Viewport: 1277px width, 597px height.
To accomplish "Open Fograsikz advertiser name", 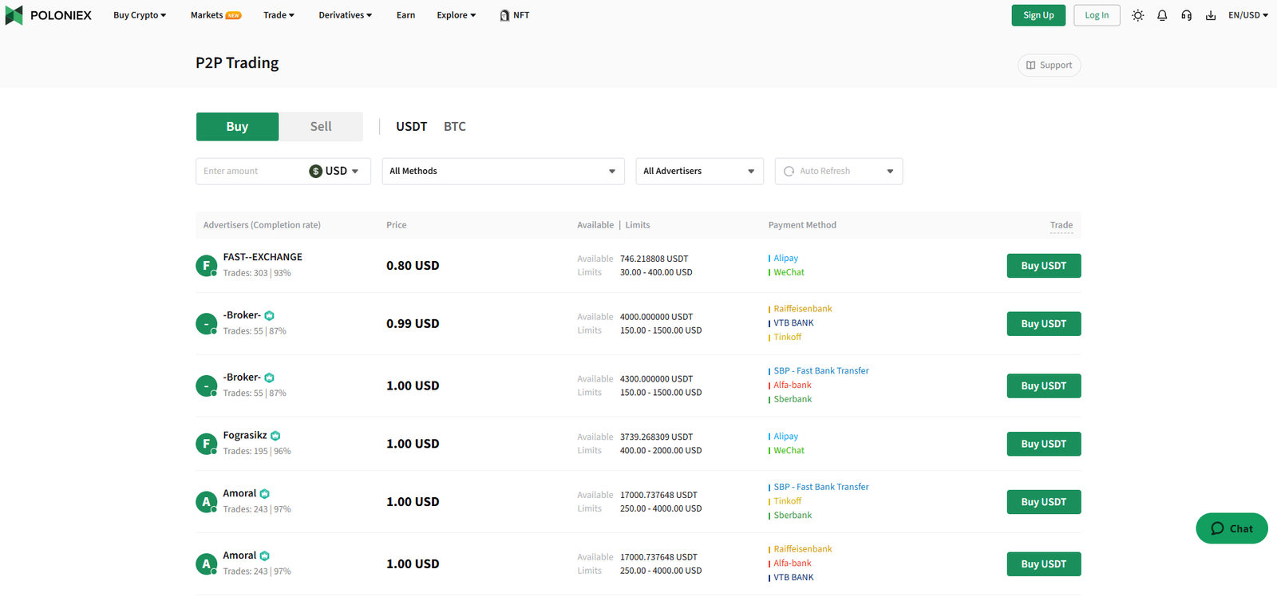I will (245, 435).
